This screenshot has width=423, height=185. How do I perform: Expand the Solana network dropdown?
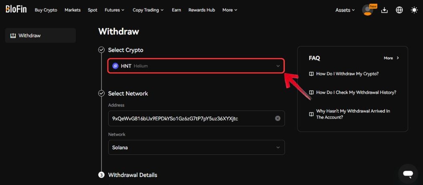[196, 147]
